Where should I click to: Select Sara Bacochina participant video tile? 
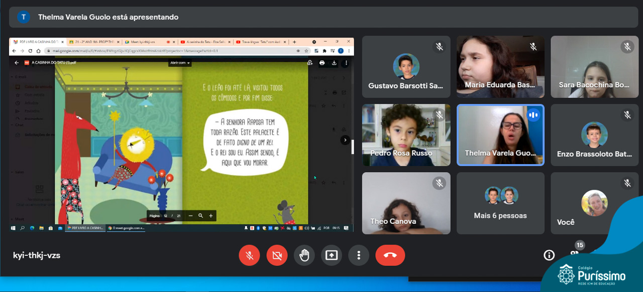[595, 67]
